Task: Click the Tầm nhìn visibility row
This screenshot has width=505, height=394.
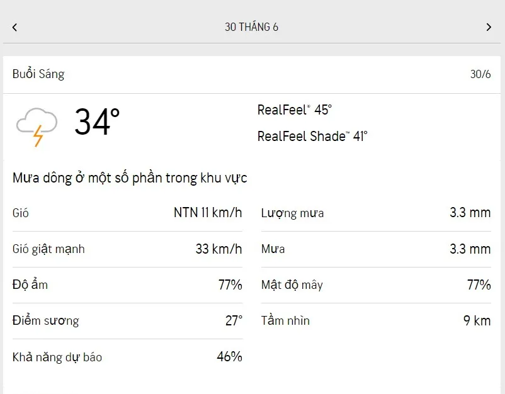Action: 375,320
